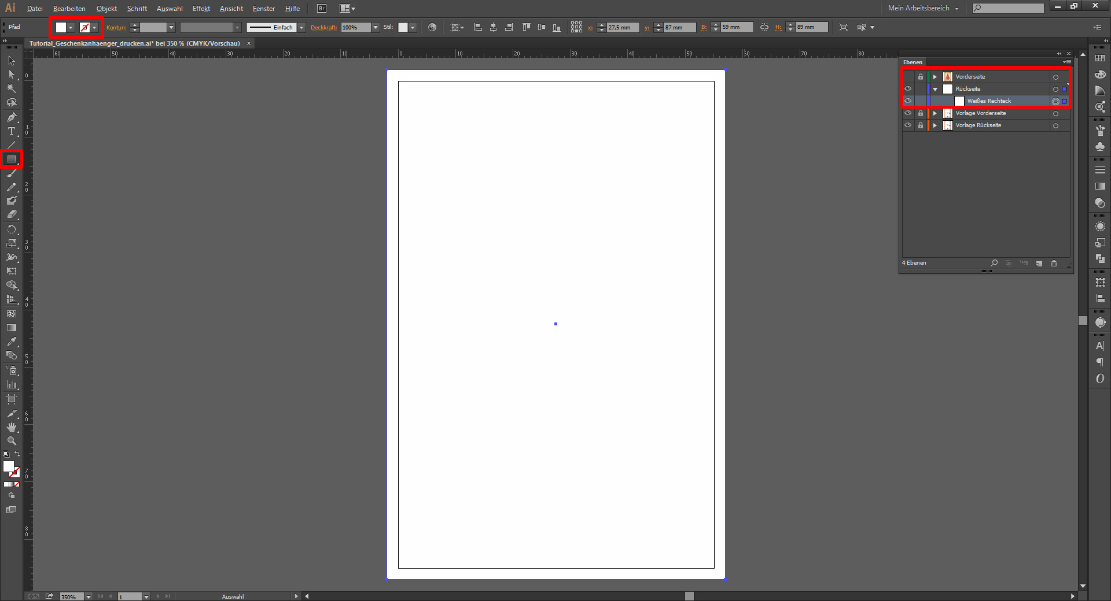The image size is (1111, 601).
Task: Open the Deckkraft opacity dropdown
Action: (376, 28)
